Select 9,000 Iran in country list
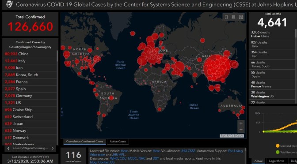The image size is (297, 164). tap(30, 68)
